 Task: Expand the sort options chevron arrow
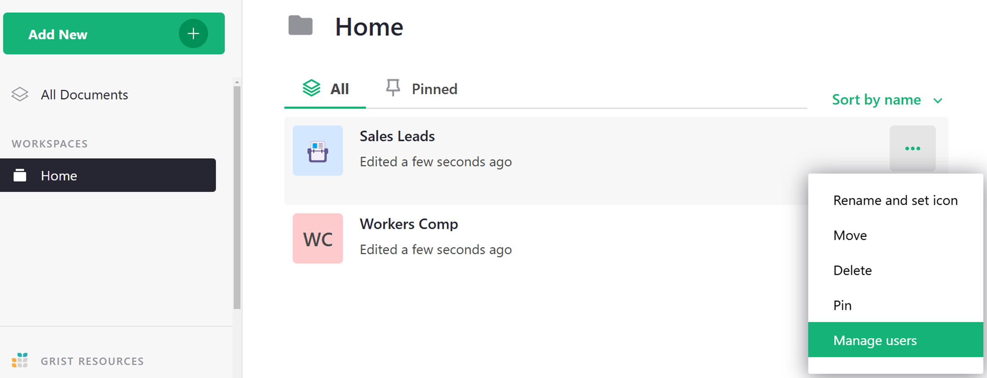coord(938,101)
